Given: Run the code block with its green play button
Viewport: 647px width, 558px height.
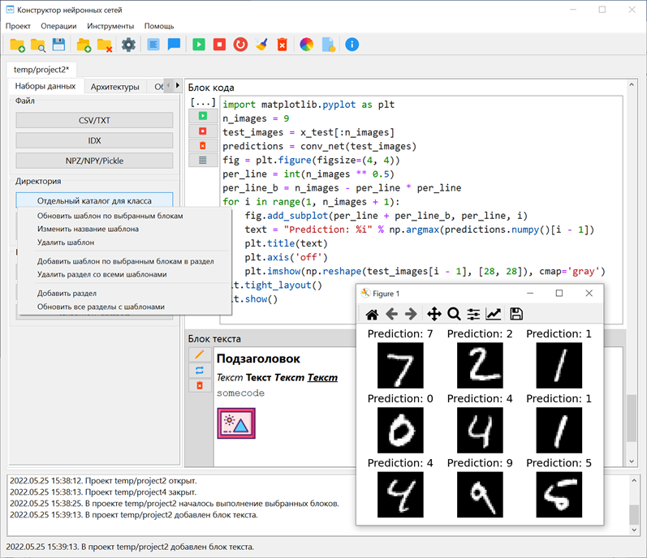Looking at the screenshot, I should tap(203, 116).
